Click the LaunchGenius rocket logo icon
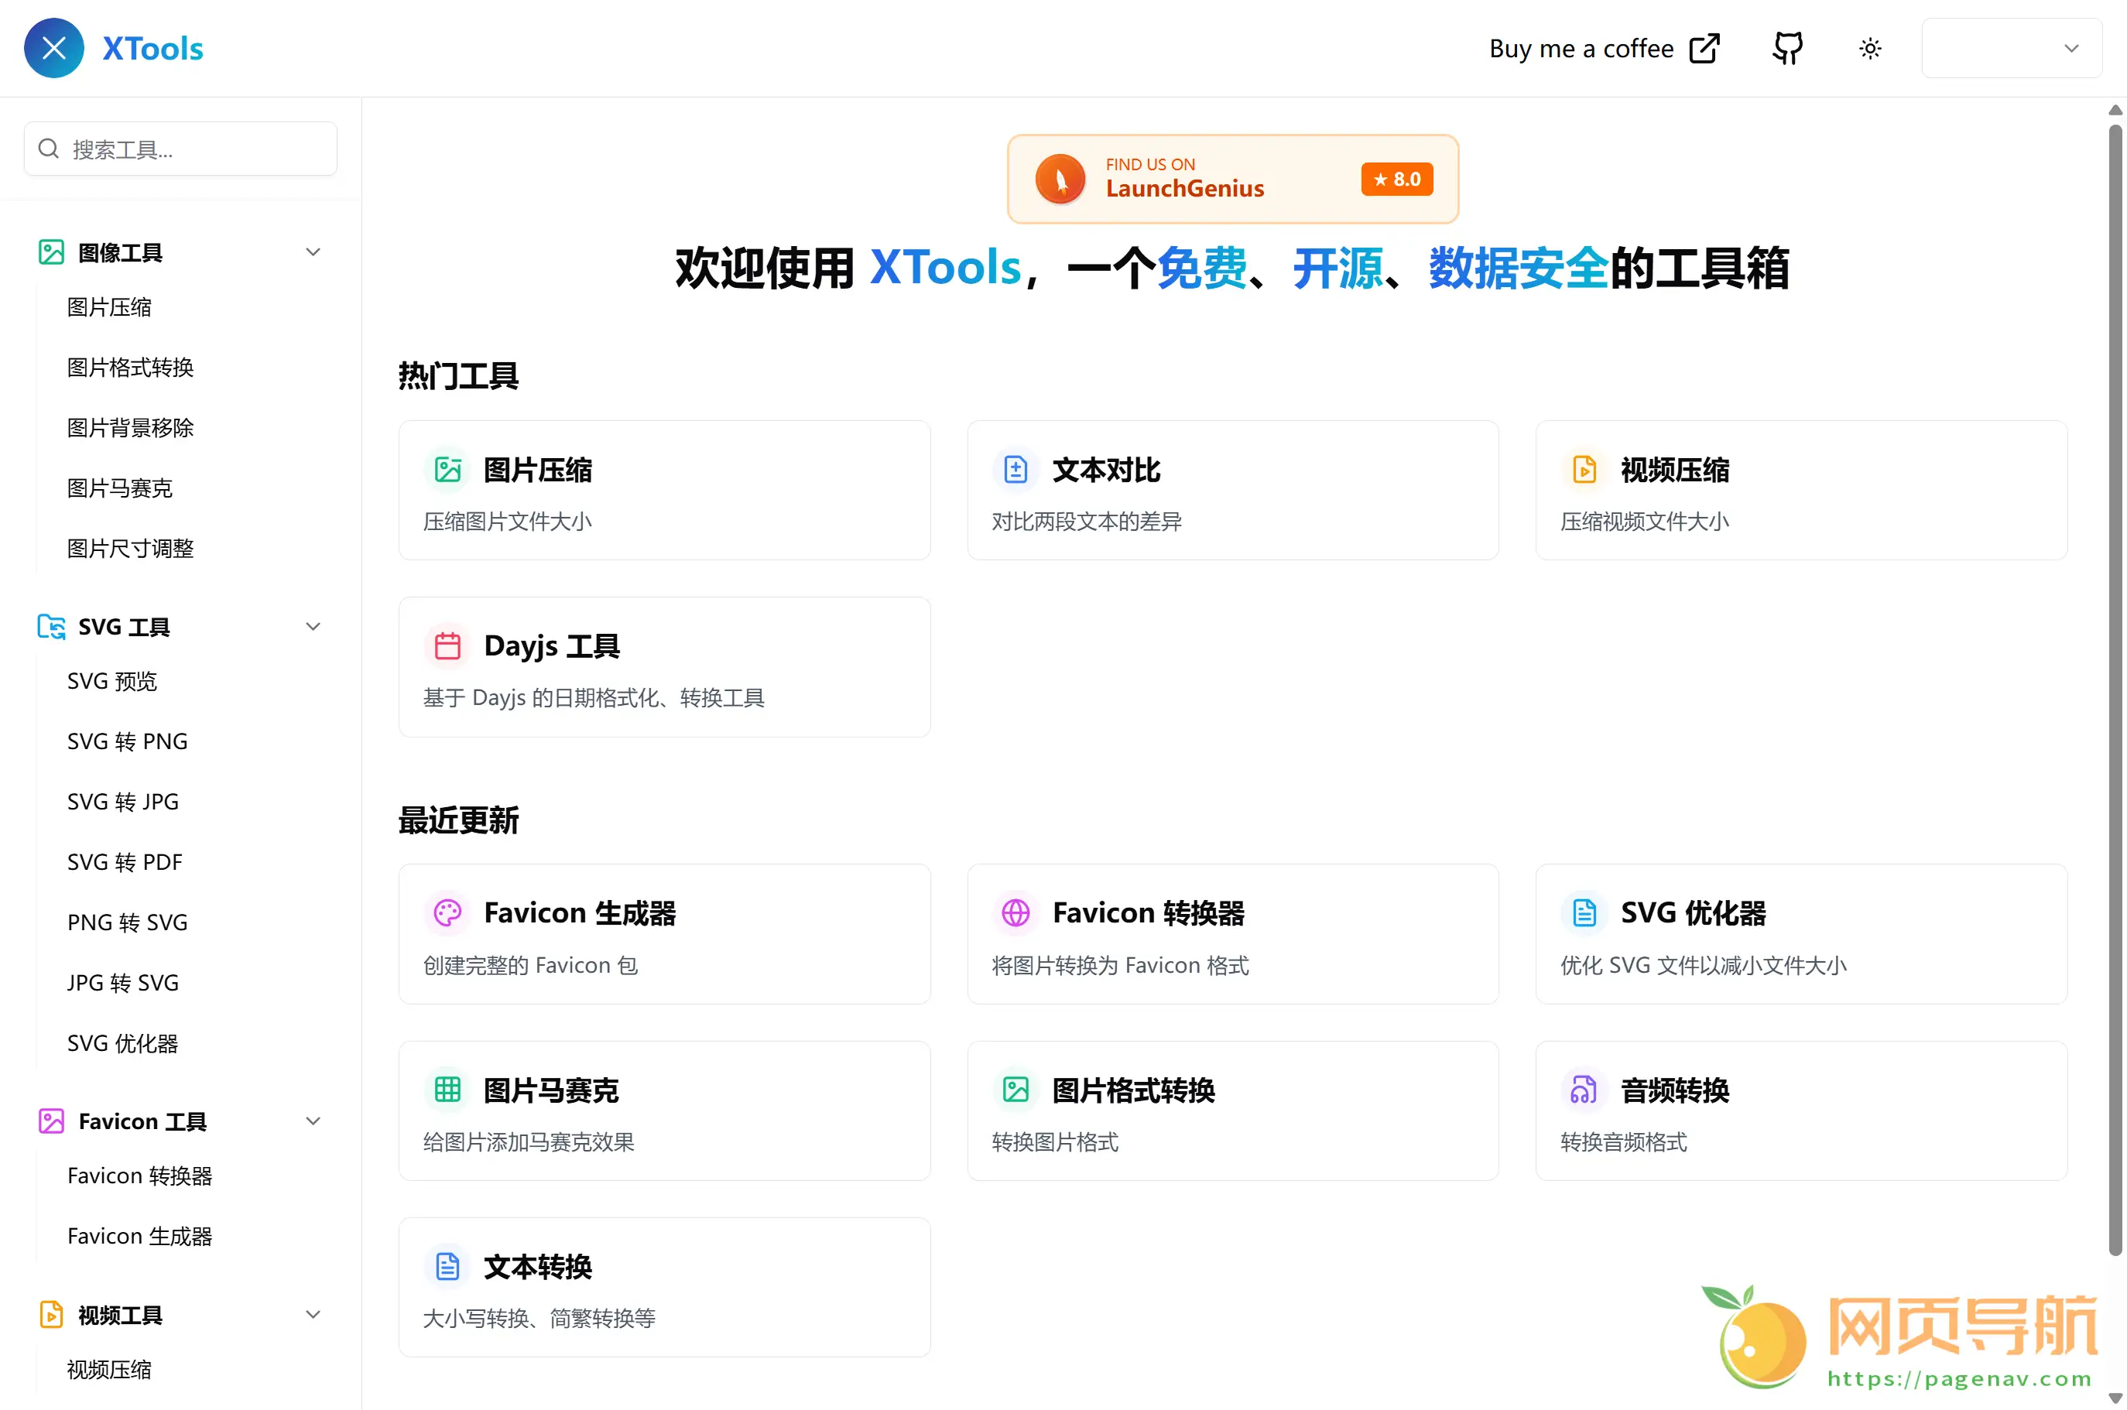 point(1060,179)
